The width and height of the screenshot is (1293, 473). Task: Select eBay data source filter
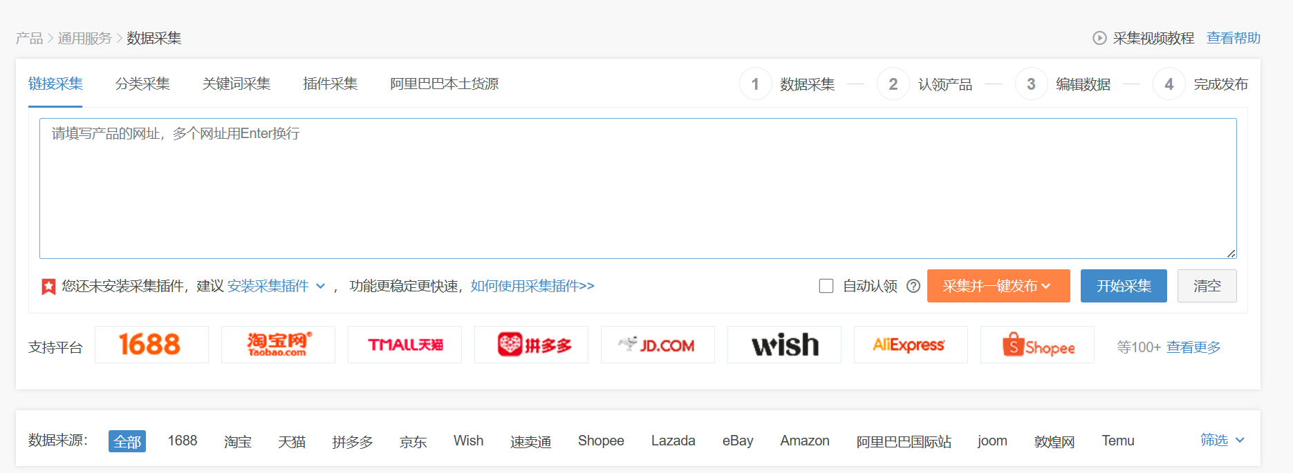tap(738, 441)
